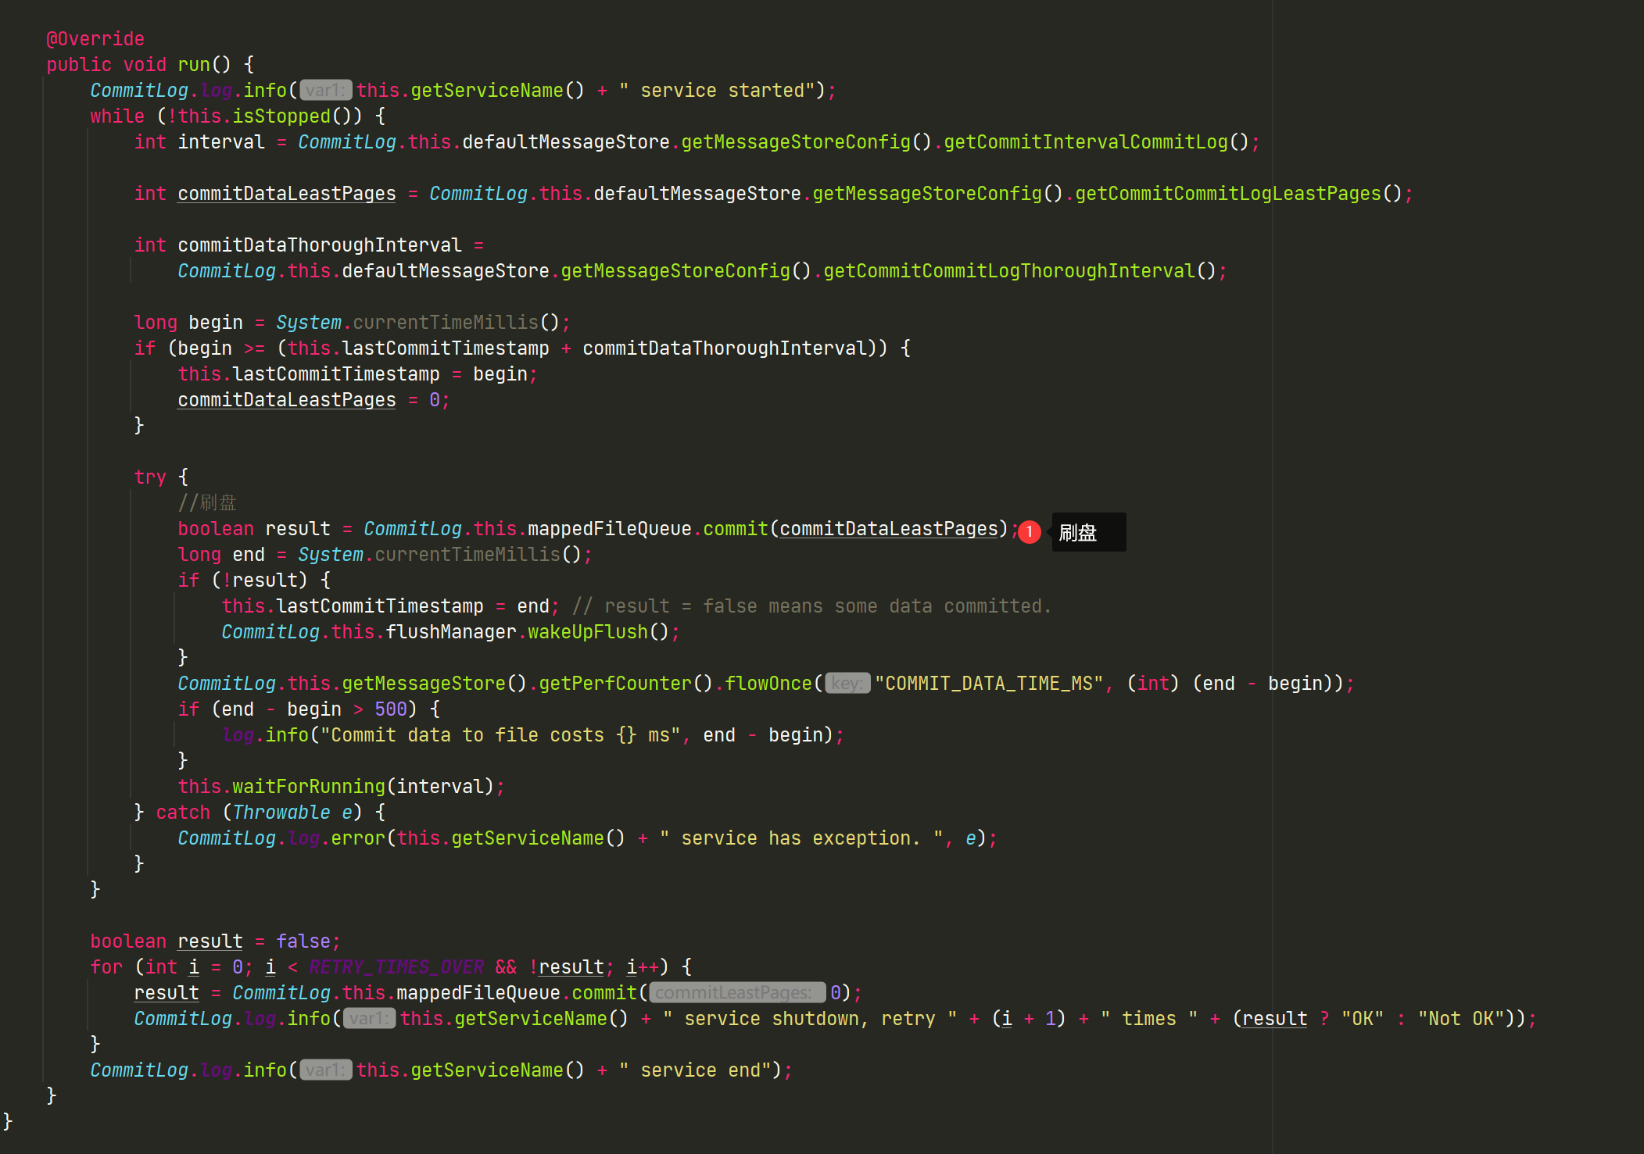1644x1154 pixels.
Task: Click the commitLeastPages: parameter hint
Action: (736, 993)
